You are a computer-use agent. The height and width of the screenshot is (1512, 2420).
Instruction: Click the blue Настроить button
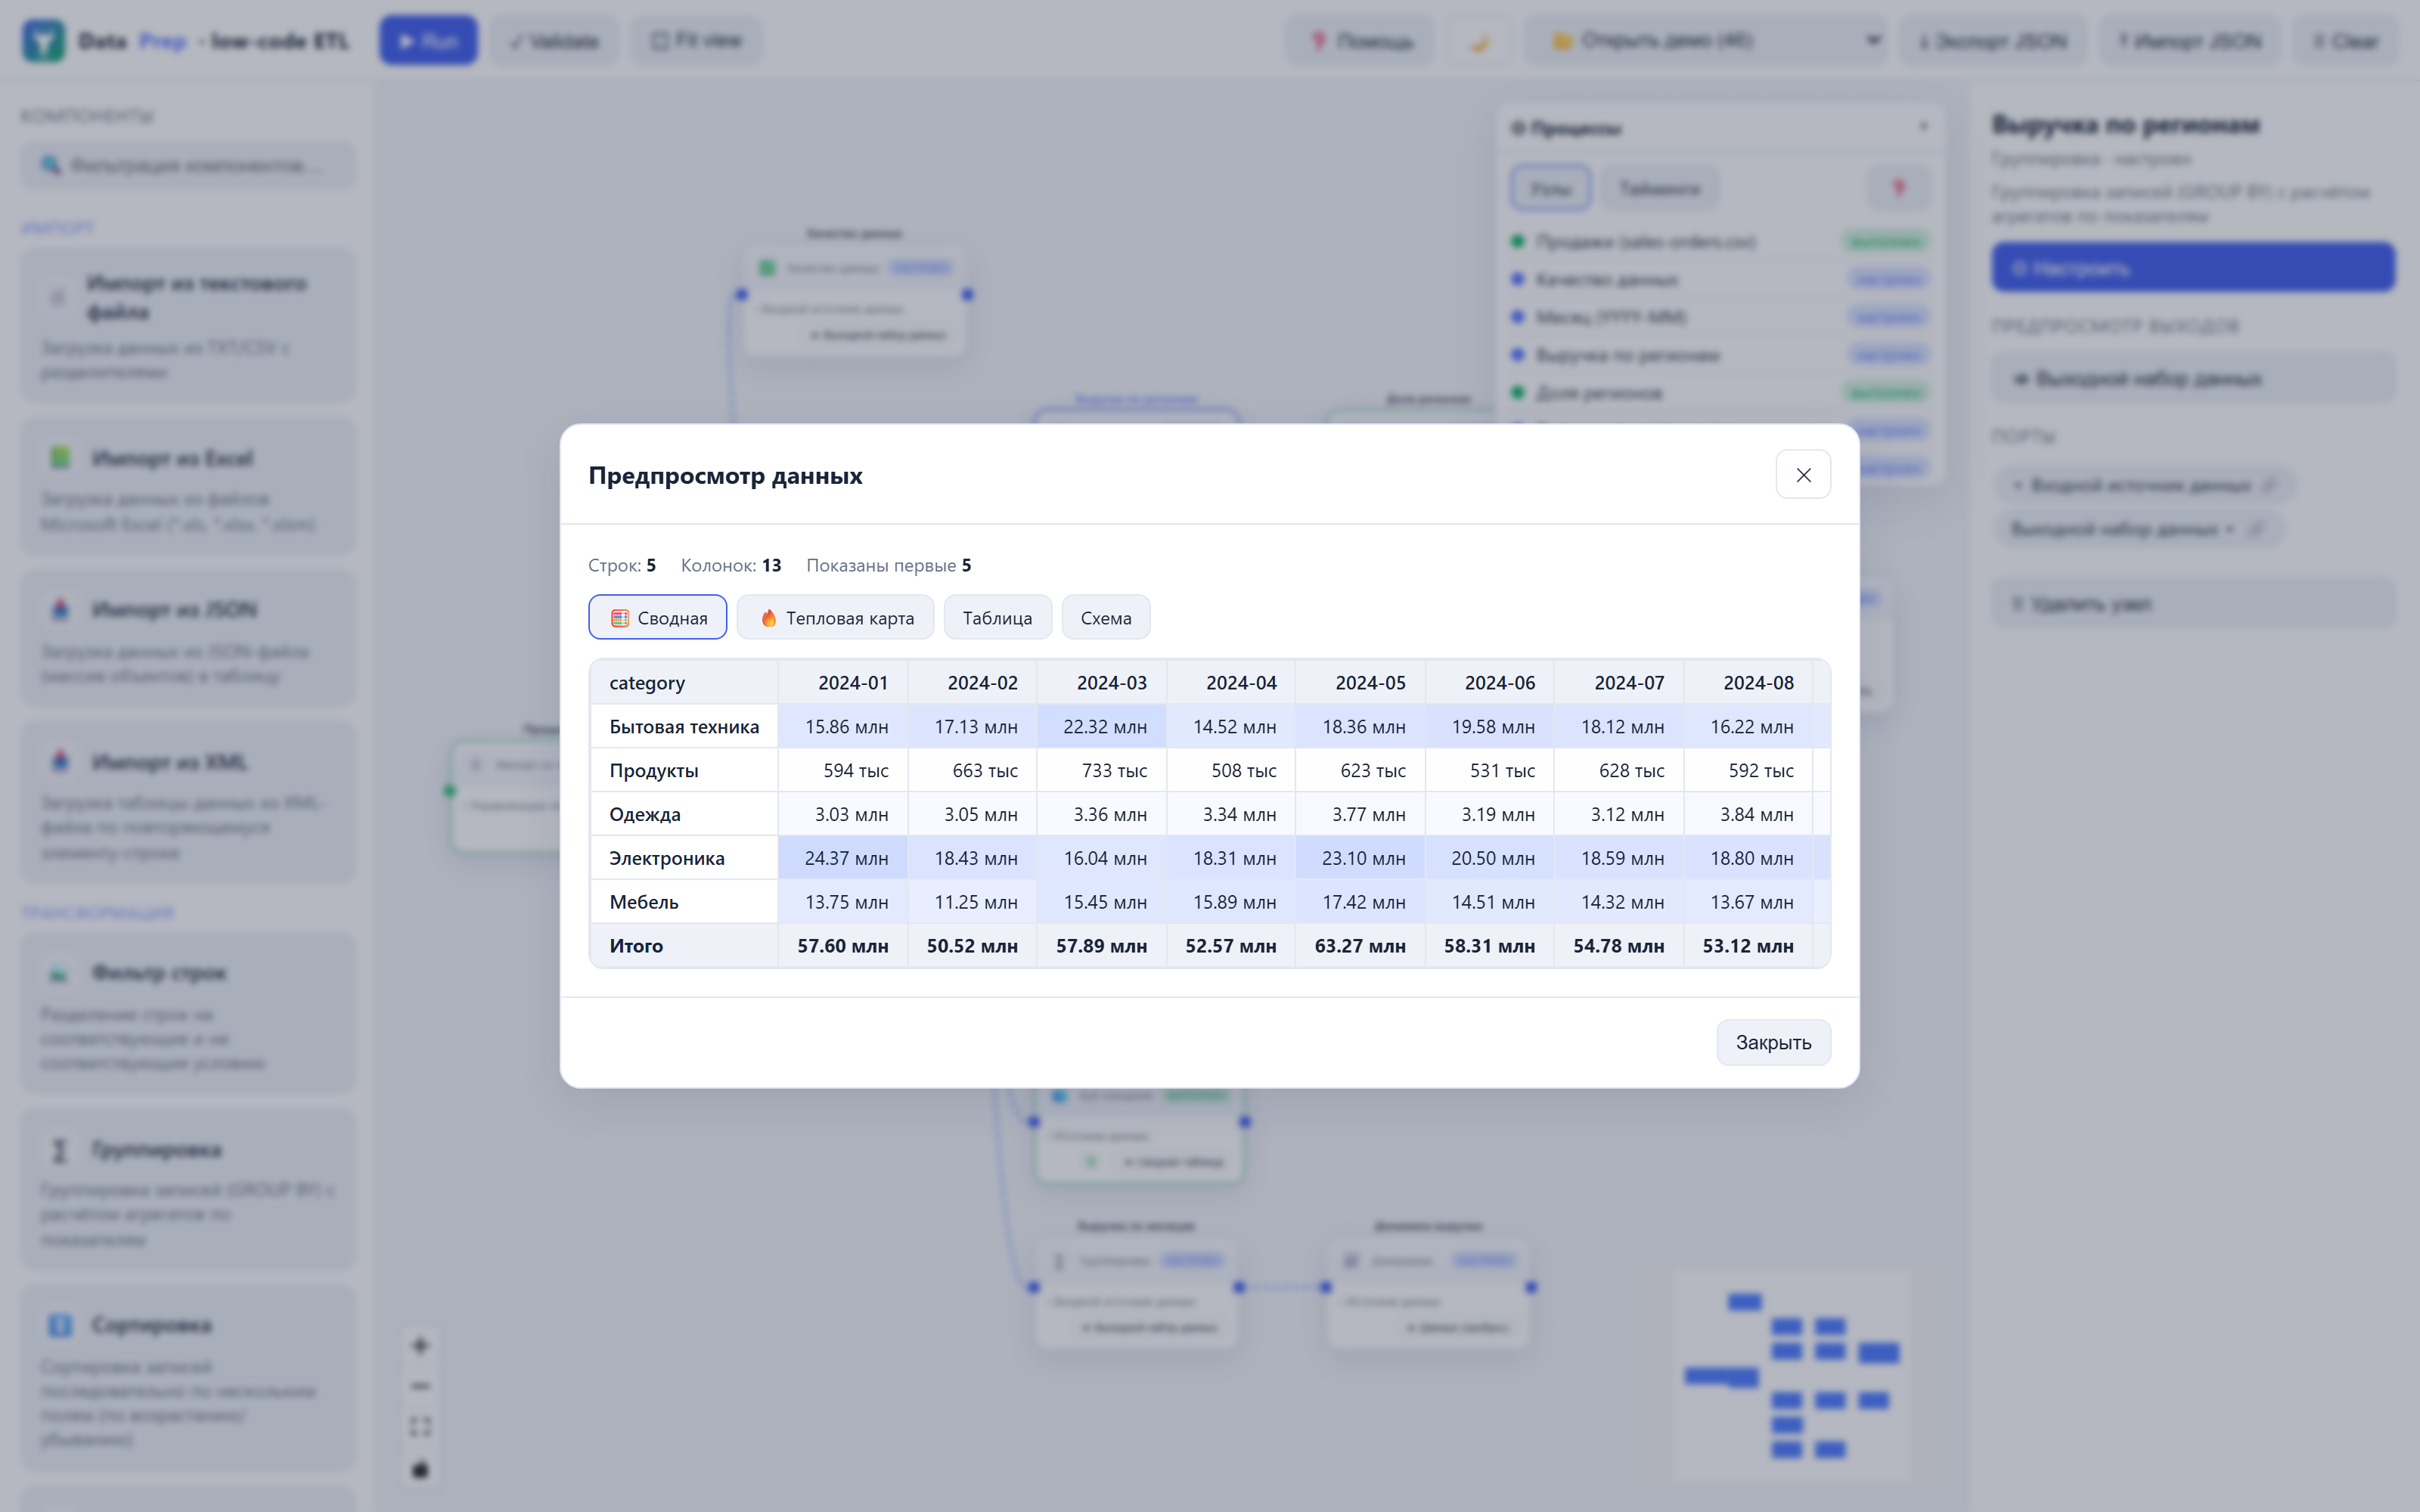(2193, 267)
